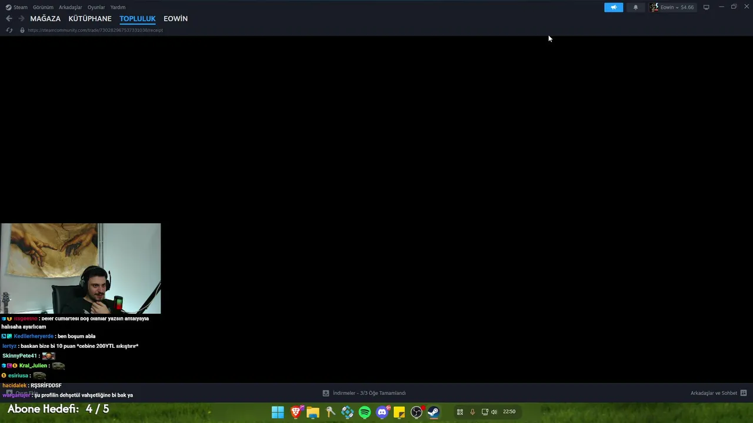This screenshot has width=753, height=423.
Task: Open the blue diamond app in taskbar
Action: point(348,412)
